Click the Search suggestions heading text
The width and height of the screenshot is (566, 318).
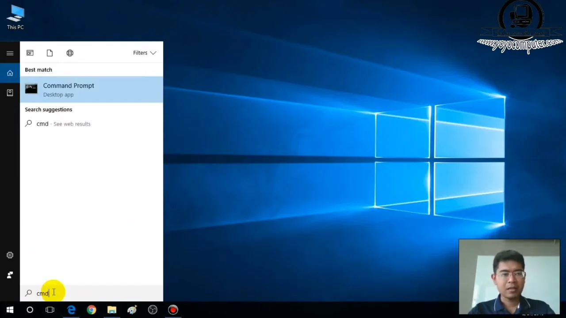coord(48,110)
